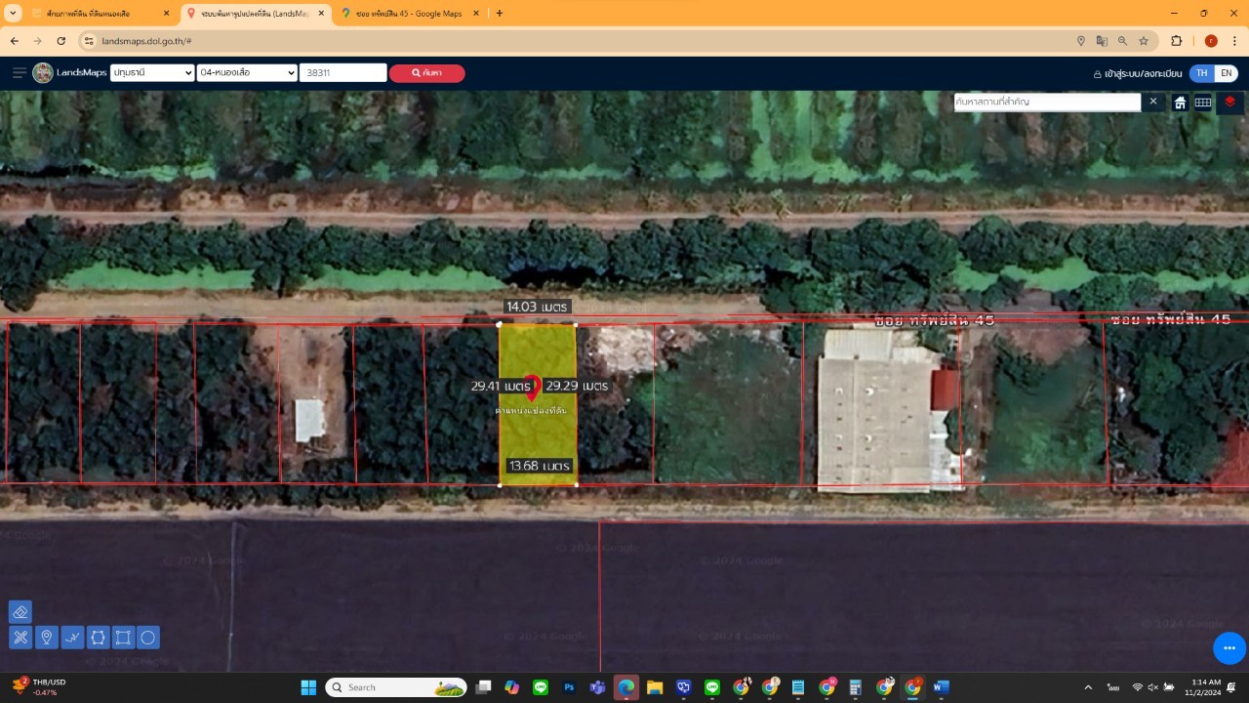This screenshot has width=1249, height=703.
Task: Switch language toggle to TH
Action: (1202, 73)
